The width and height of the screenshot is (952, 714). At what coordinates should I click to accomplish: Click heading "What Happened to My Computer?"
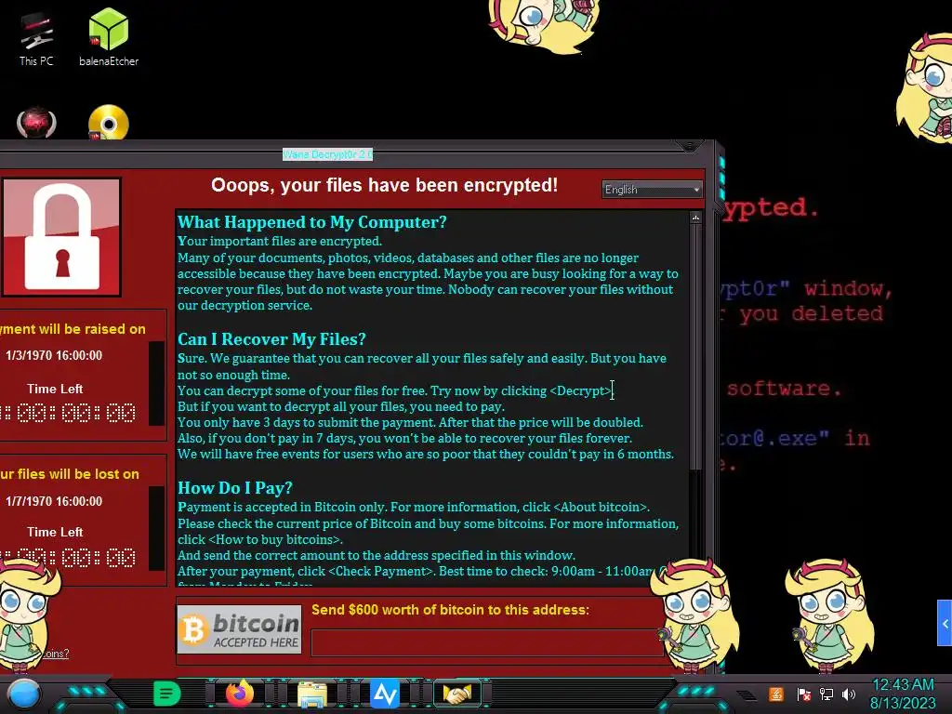(312, 222)
